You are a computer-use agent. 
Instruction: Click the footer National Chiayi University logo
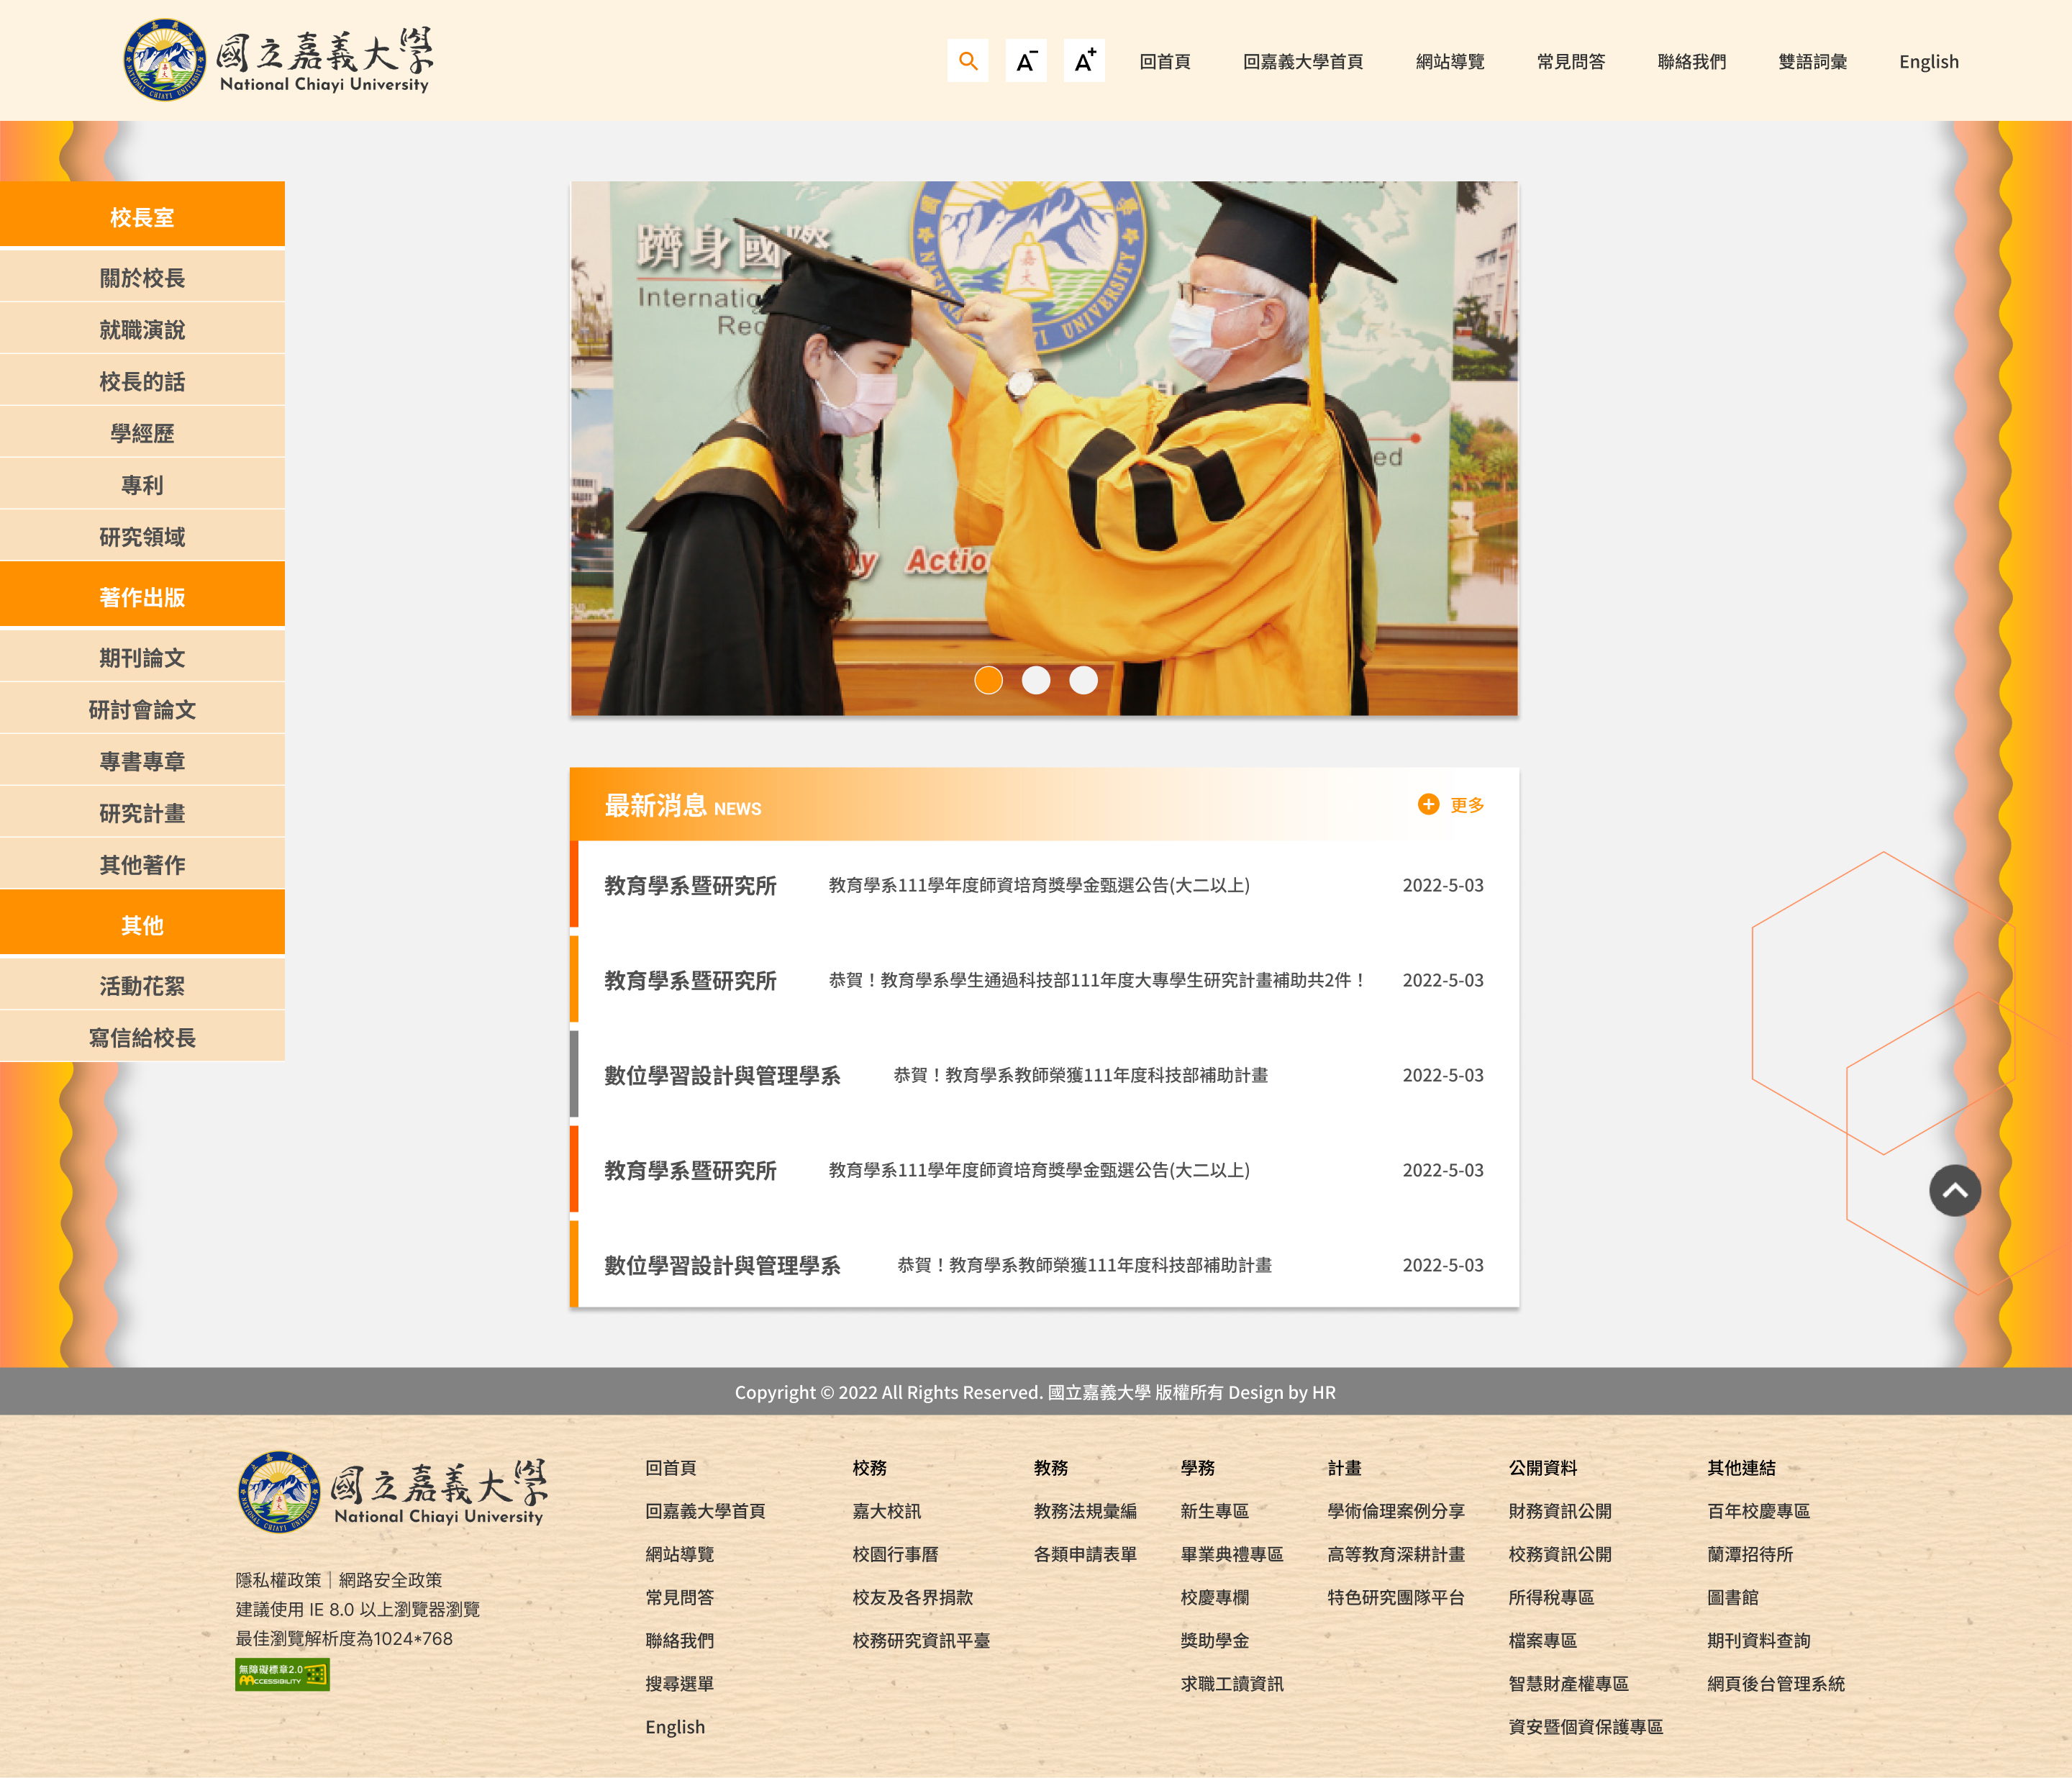pyautogui.click(x=392, y=1491)
